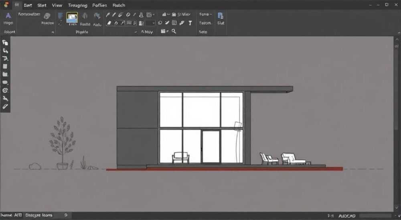The height and width of the screenshot is (220, 401).
Task: Expand the Rsbott panel launcher arrow
Action: click(x=53, y=32)
